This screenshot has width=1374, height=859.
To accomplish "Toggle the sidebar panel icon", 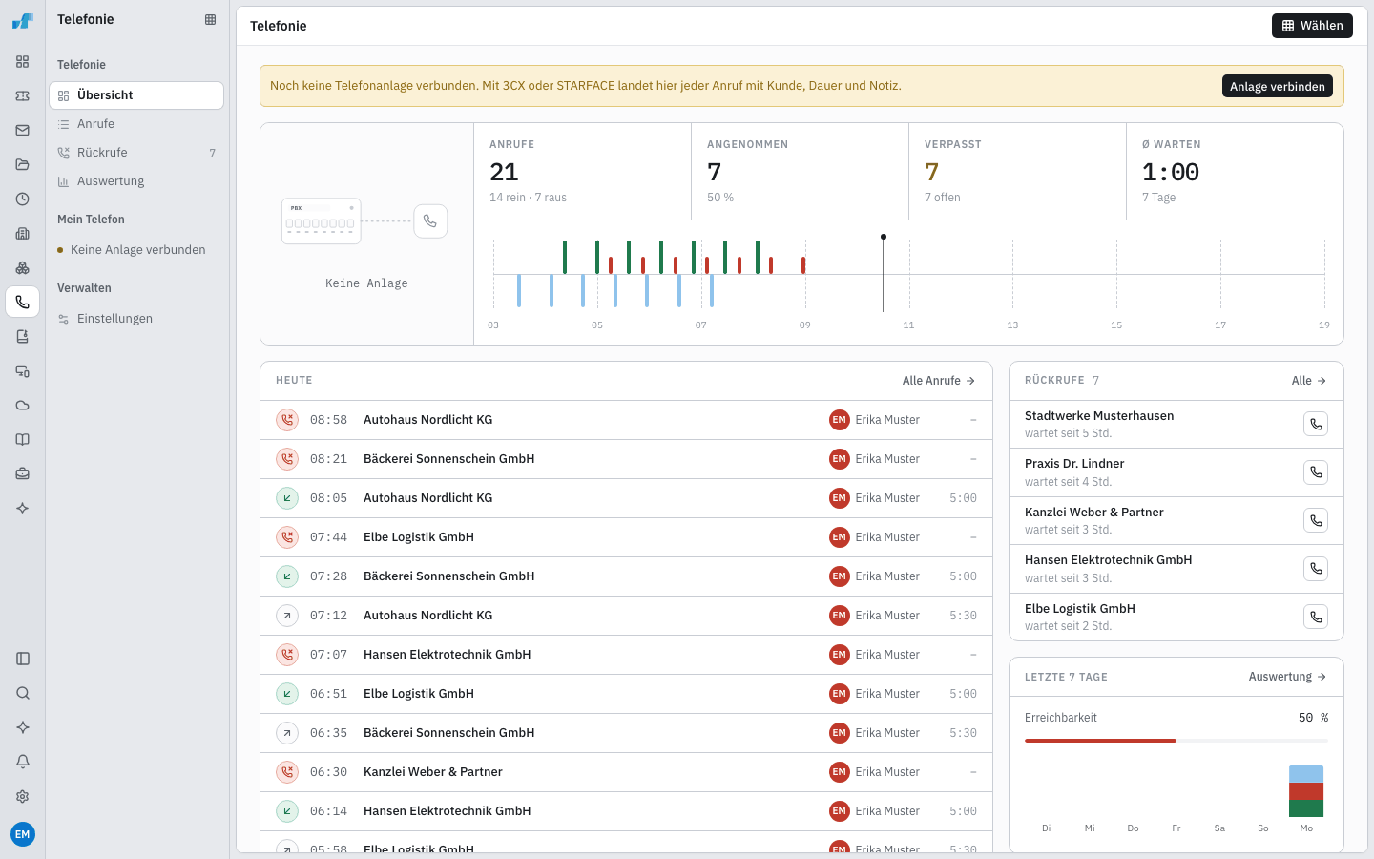I will [23, 659].
